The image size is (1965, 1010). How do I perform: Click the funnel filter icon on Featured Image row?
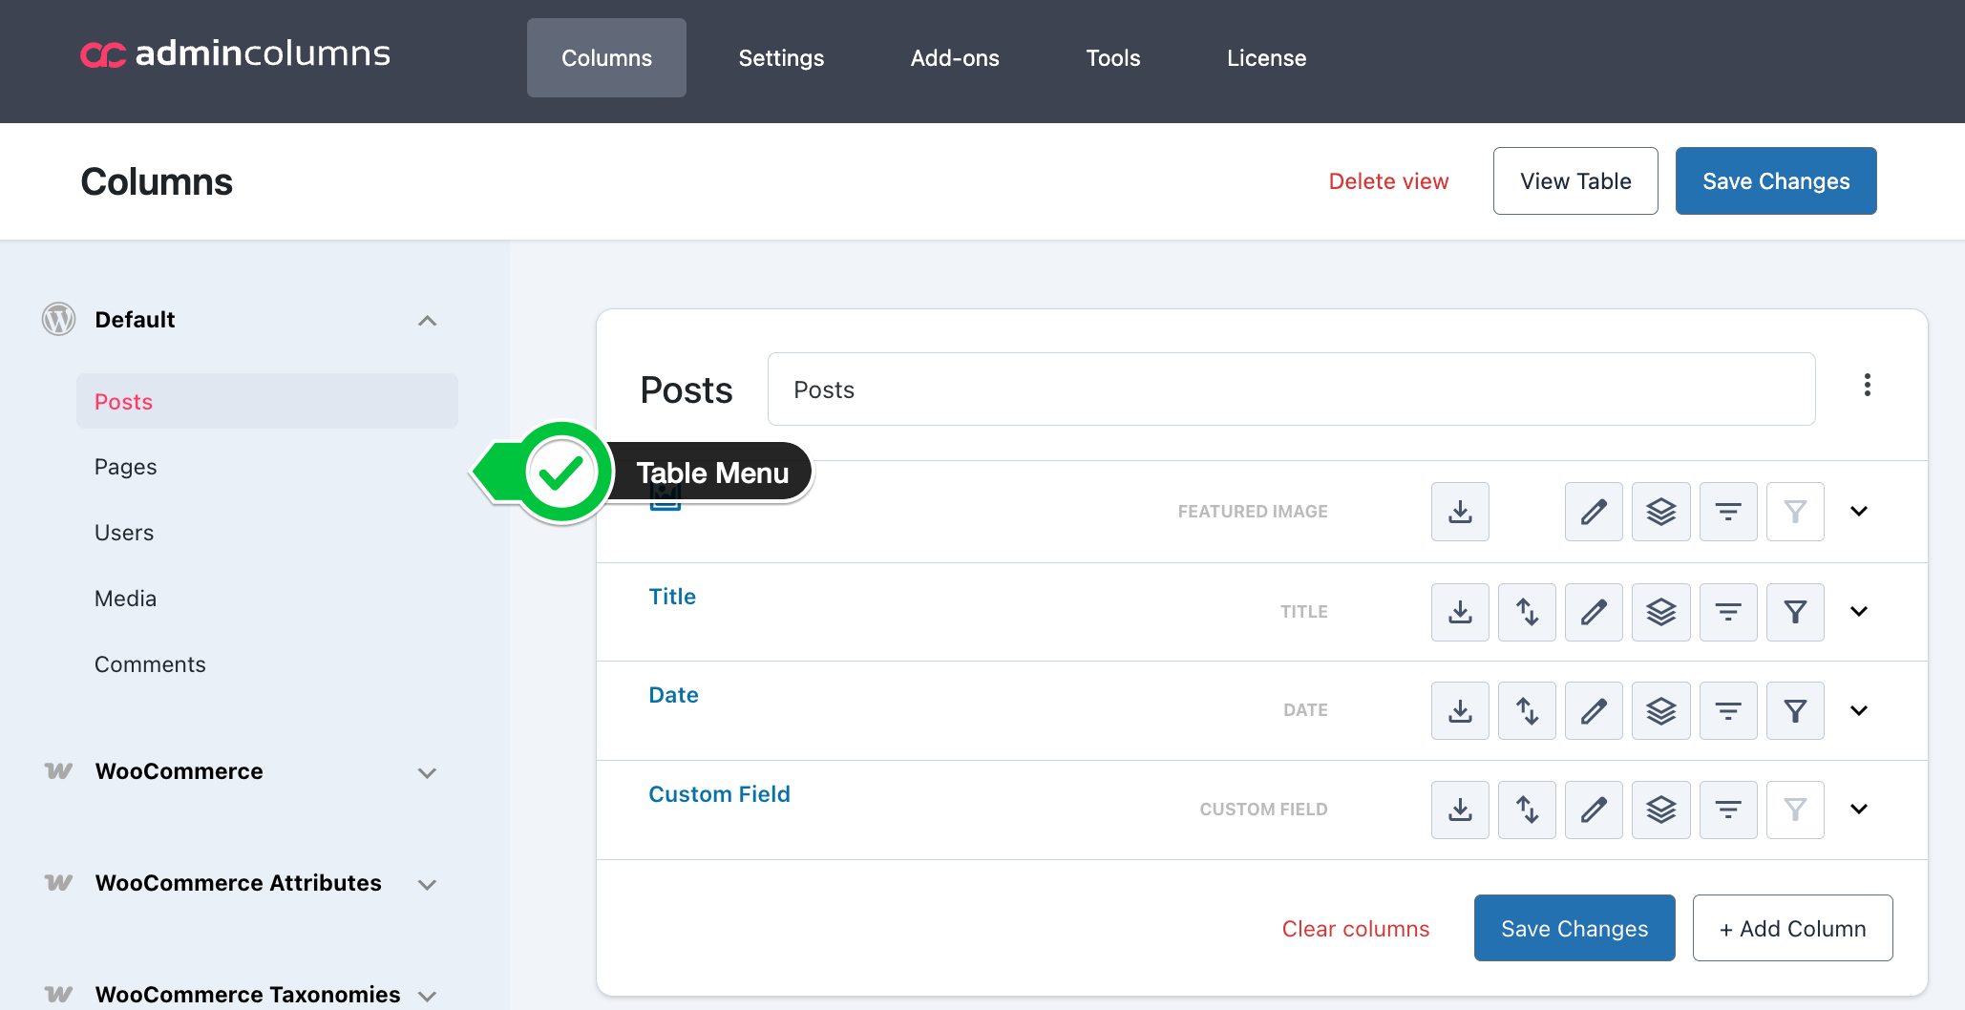tap(1795, 512)
